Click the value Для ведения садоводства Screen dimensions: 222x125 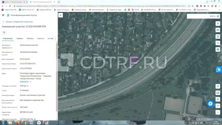click(x=32, y=100)
